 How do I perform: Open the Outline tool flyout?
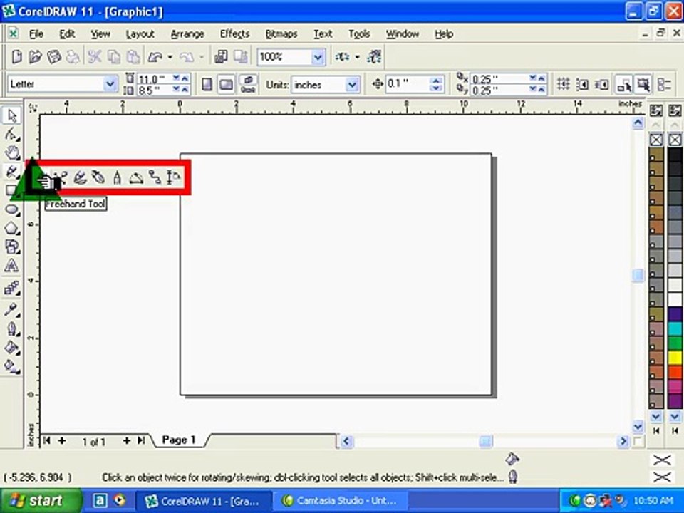click(x=12, y=328)
